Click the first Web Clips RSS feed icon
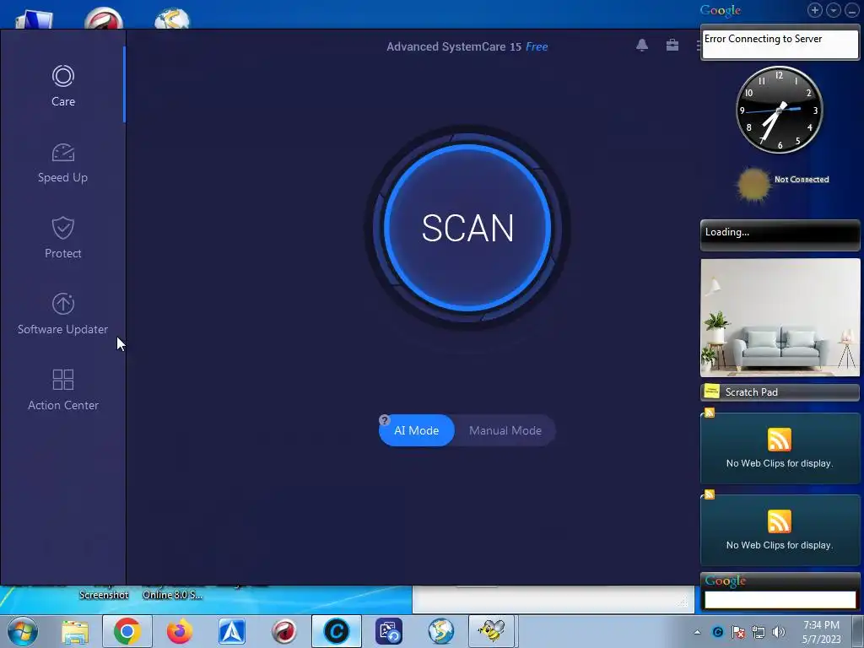The width and height of the screenshot is (864, 648). 779,440
